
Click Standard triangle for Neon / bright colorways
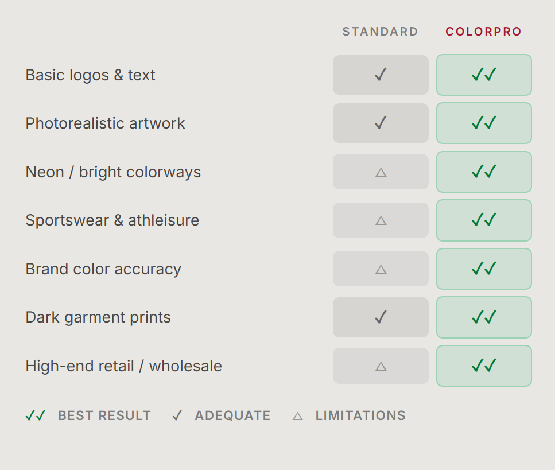click(381, 172)
